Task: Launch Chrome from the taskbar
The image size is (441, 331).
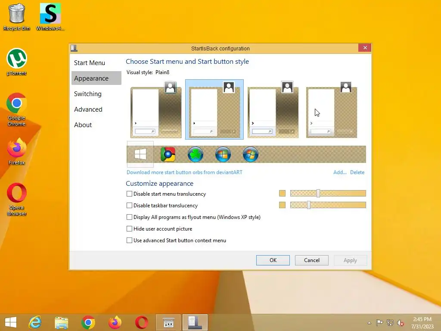Action: (88, 322)
